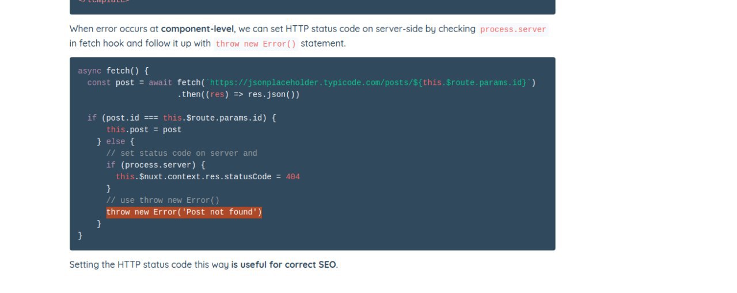Screen dimensions: 737x293
Task: Click the bold text 'is useful for correct SEO'
Action: [x=284, y=265]
